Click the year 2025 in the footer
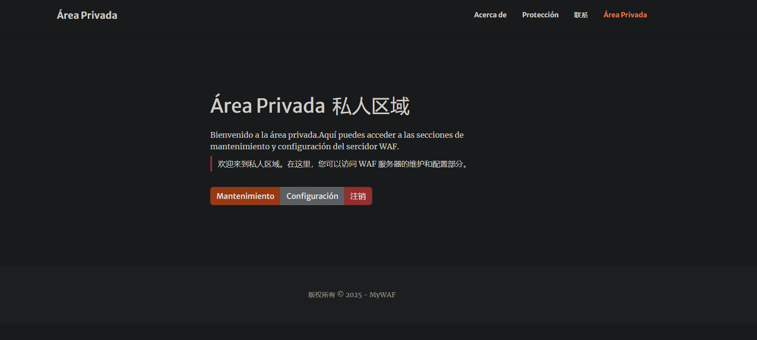Screen dimensions: 757x340 tap(353, 295)
